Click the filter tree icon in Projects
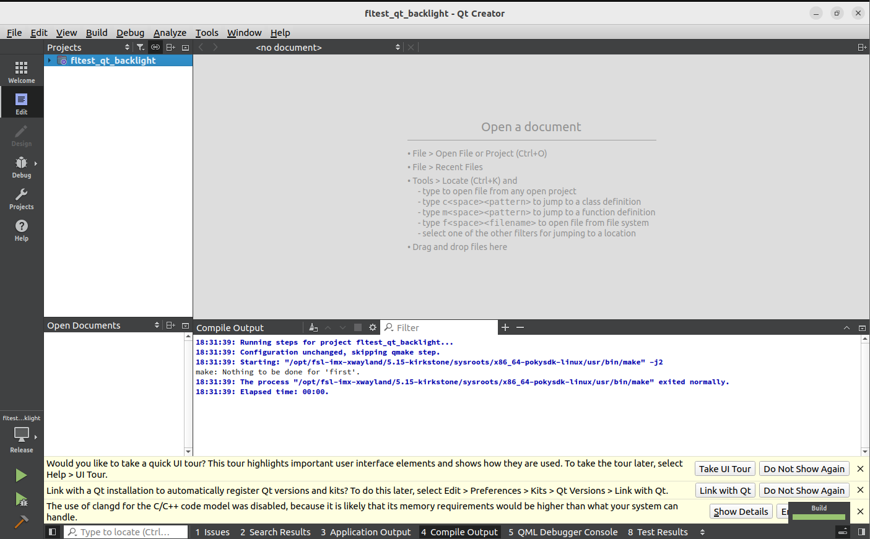The image size is (870, 539). coord(141,47)
